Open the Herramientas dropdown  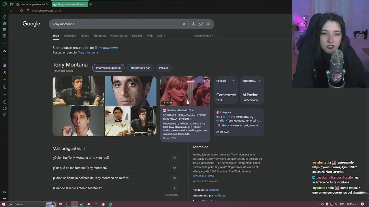(204, 36)
